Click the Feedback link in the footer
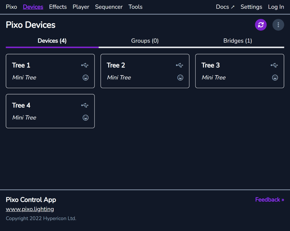This screenshot has width=290, height=231. pyautogui.click(x=269, y=199)
